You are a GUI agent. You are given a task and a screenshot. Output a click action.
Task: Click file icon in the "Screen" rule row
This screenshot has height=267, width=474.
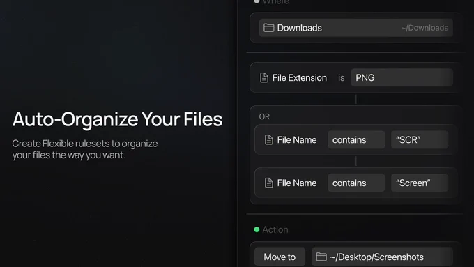pyautogui.click(x=269, y=183)
